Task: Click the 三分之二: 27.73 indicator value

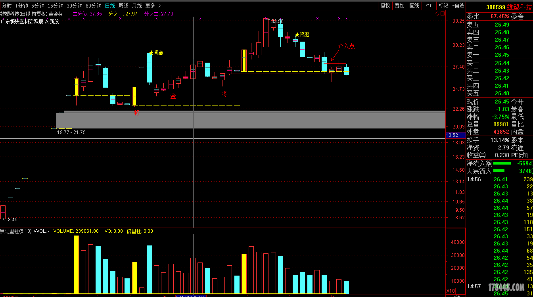Action: pos(156,13)
